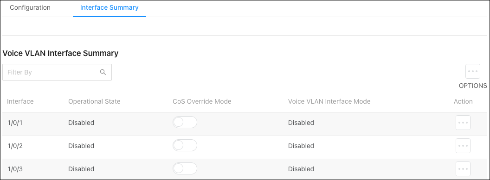Switch on CoS Override for 1/0/3
490x180 pixels.
click(185, 168)
